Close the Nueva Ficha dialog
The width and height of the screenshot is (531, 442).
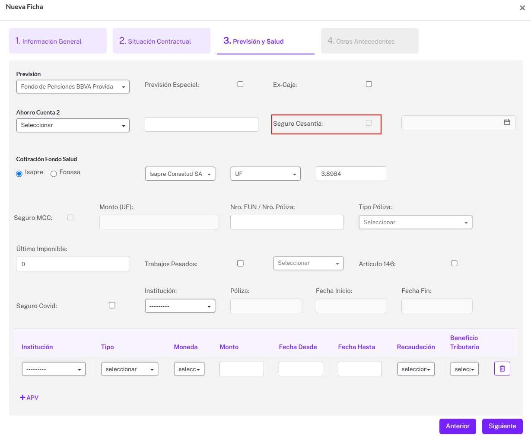(x=522, y=8)
